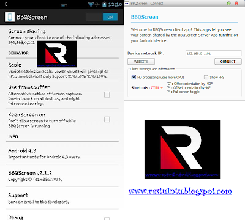Tap the phone notification icon in status bar
The height and width of the screenshot is (220, 245).
[6, 4]
